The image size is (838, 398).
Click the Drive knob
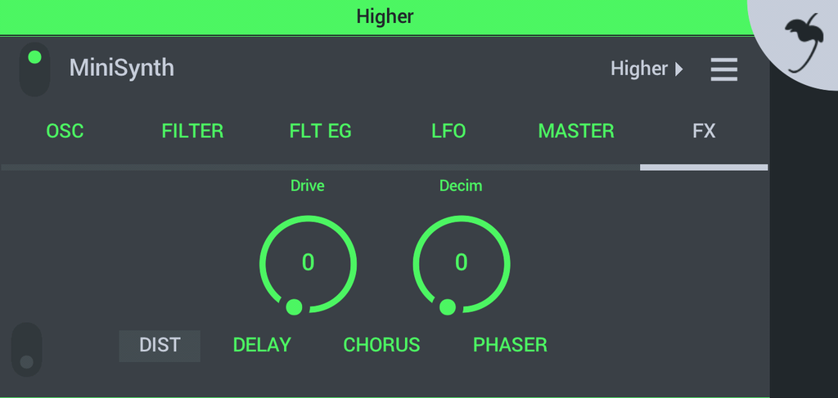308,263
